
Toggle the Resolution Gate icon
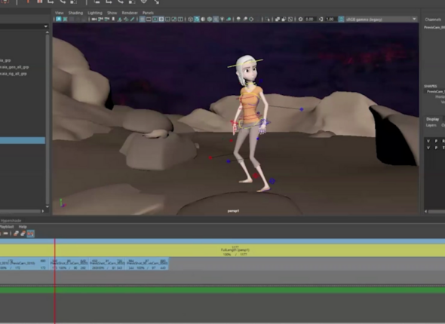(155, 20)
